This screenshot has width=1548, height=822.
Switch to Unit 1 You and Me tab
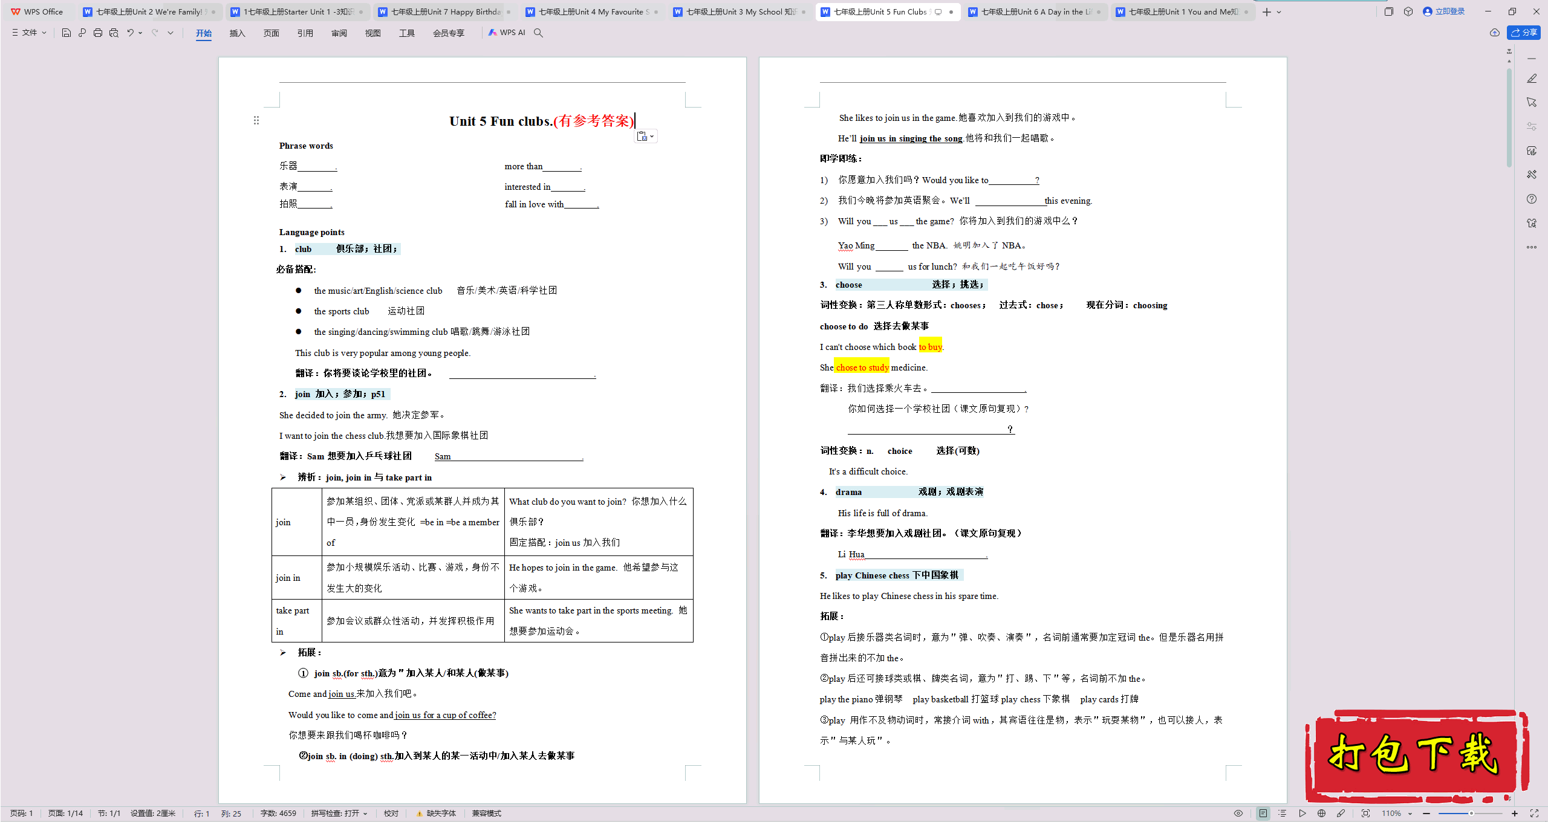tap(1183, 11)
